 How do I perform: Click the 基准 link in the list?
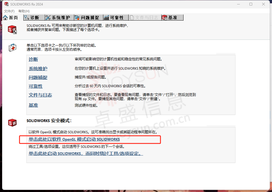(x=33, y=105)
